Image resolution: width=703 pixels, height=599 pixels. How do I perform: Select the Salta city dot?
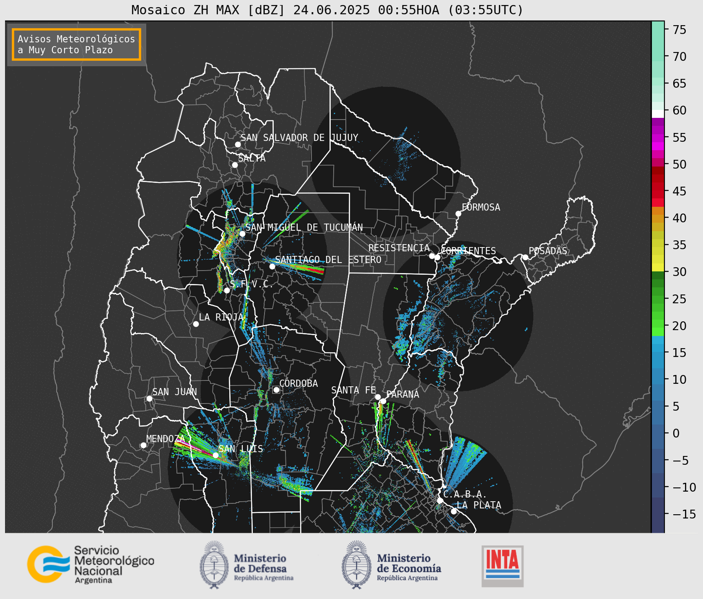coord(235,165)
